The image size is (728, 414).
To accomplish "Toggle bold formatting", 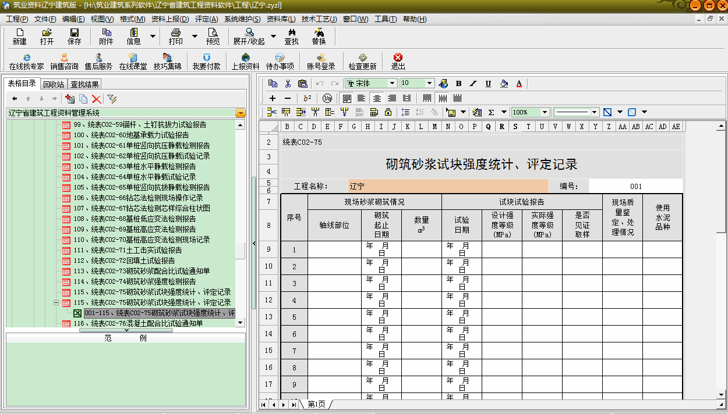I will (x=458, y=84).
